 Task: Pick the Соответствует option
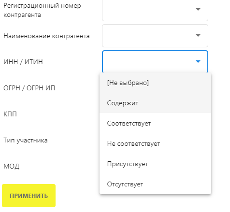(x=155, y=123)
